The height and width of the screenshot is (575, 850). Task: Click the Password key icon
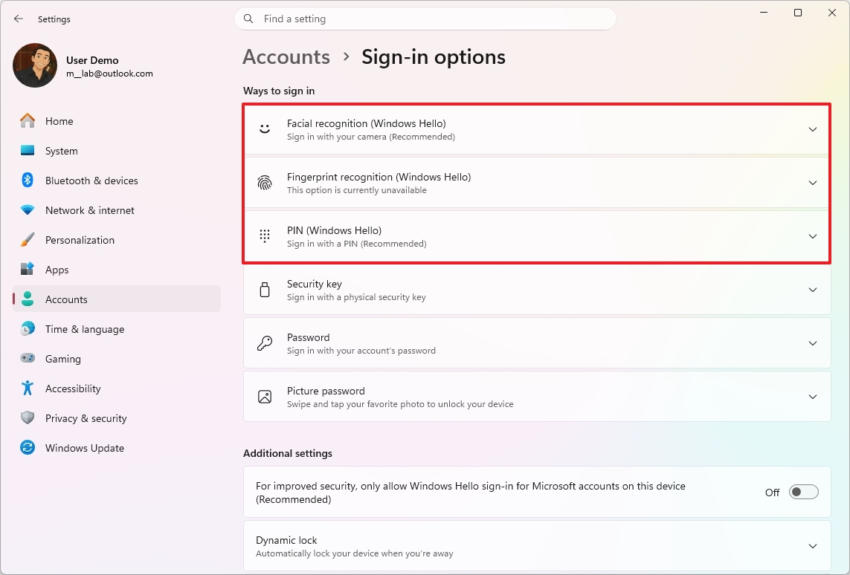pos(264,342)
